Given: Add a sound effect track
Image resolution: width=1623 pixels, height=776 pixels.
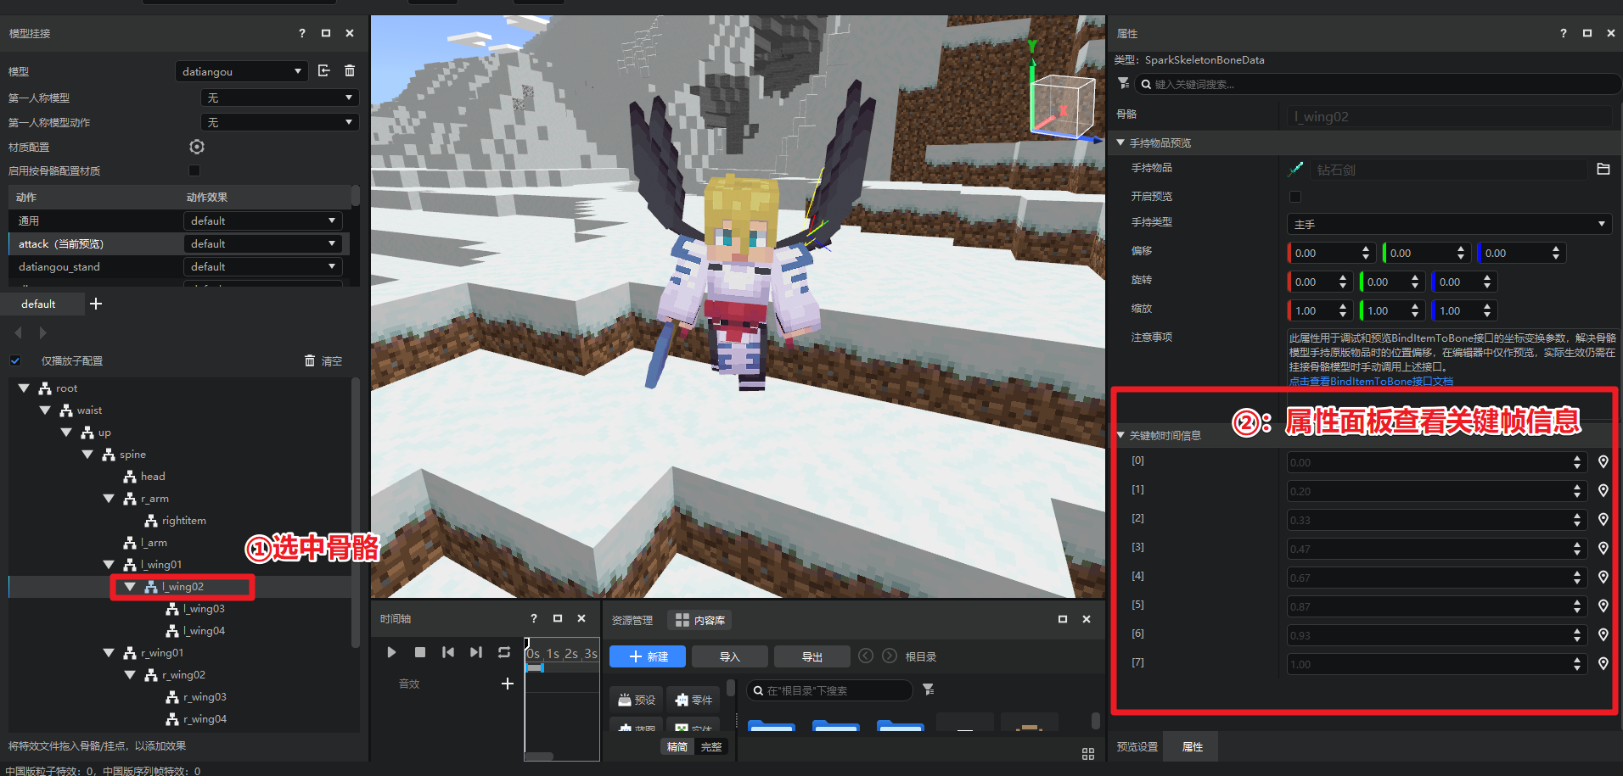Looking at the screenshot, I should [508, 684].
